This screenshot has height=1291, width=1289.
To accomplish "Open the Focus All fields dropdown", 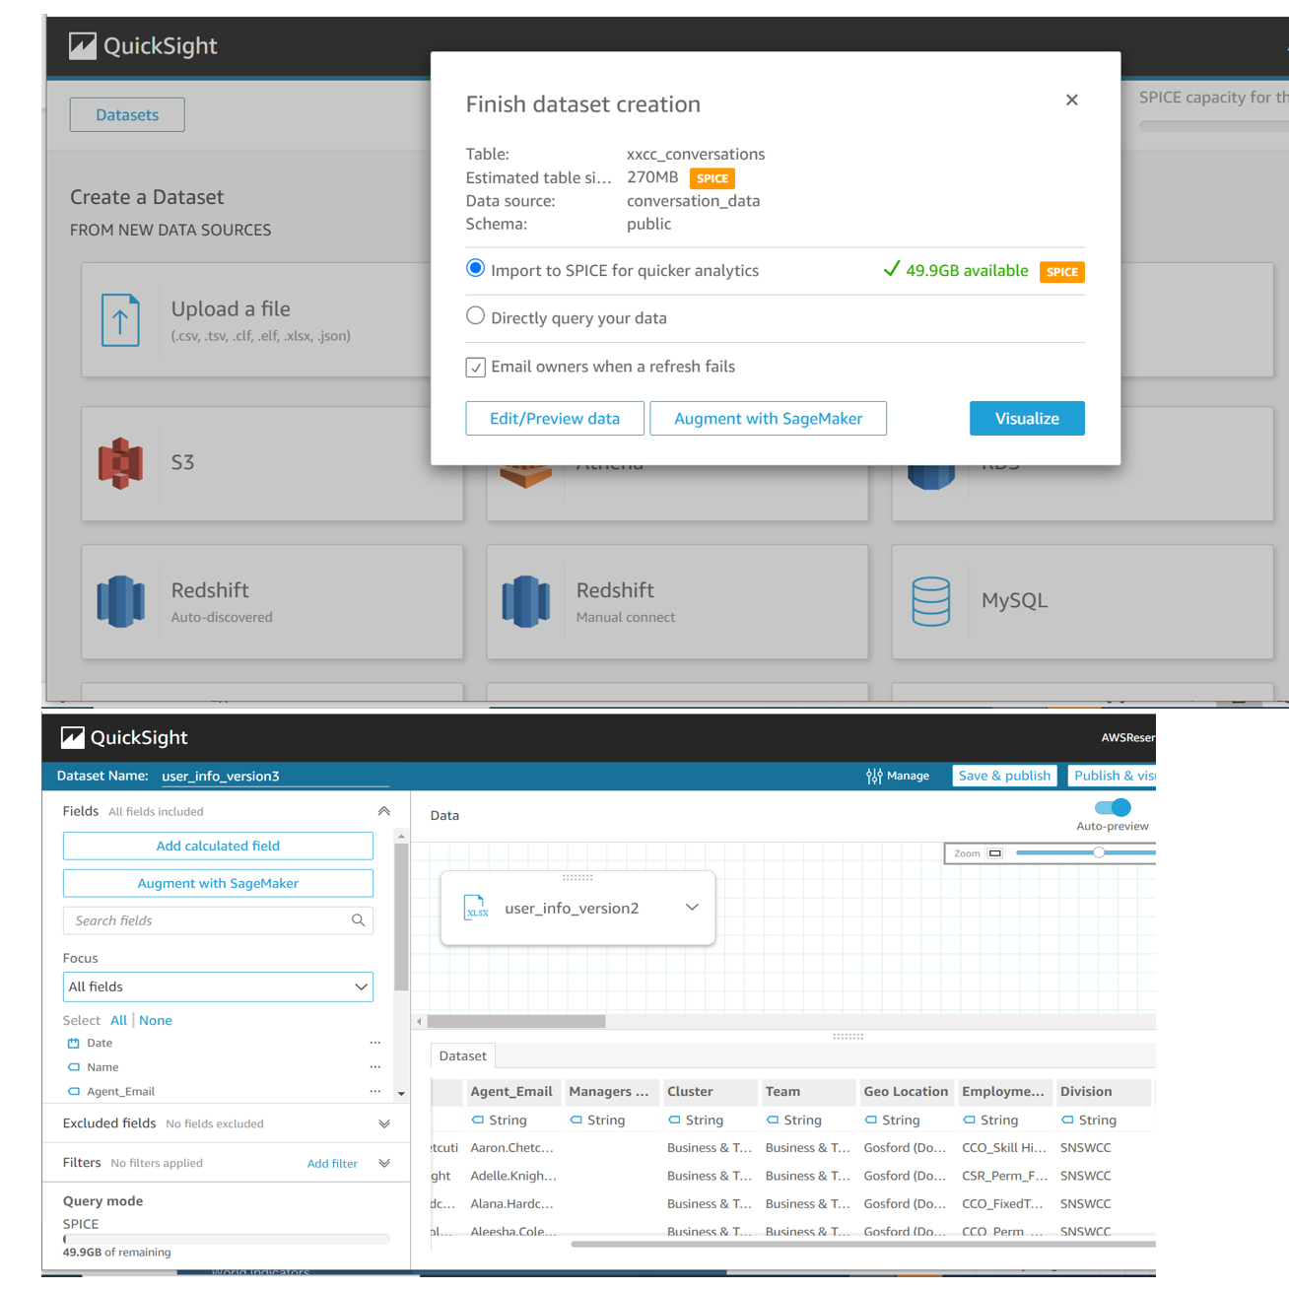I will click(x=218, y=986).
